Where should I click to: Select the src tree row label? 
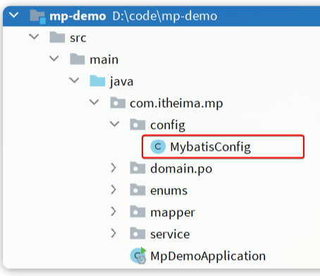[x=78, y=38]
